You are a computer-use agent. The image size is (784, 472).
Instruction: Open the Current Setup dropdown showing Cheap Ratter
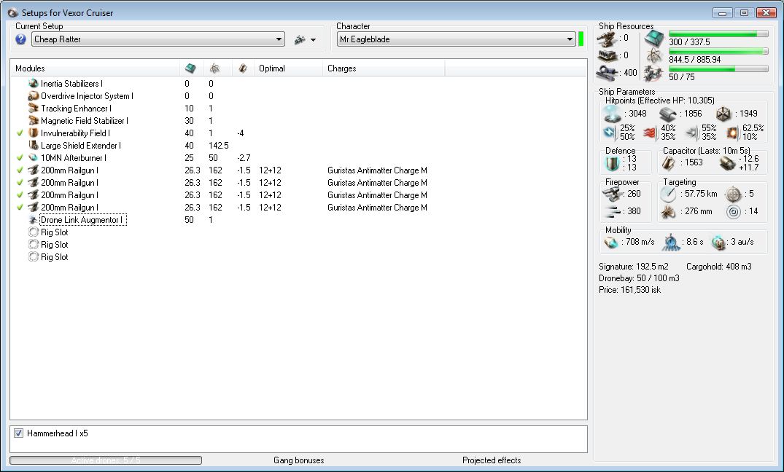[158, 39]
